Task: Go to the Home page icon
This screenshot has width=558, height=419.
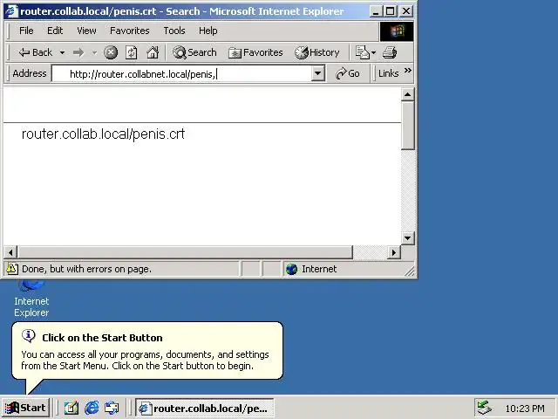Action: click(x=153, y=52)
